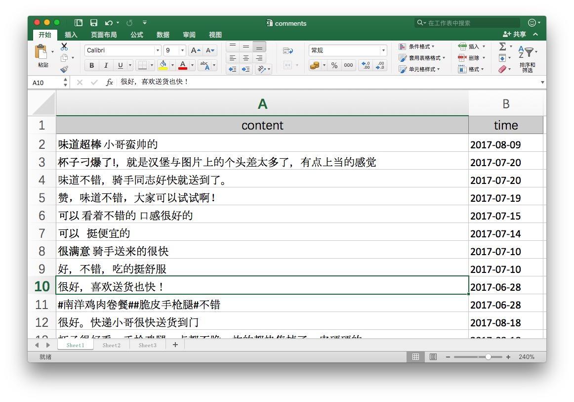Screen dimensions: 574x402
Task: Click the wrap text icon
Action: coord(287,50)
